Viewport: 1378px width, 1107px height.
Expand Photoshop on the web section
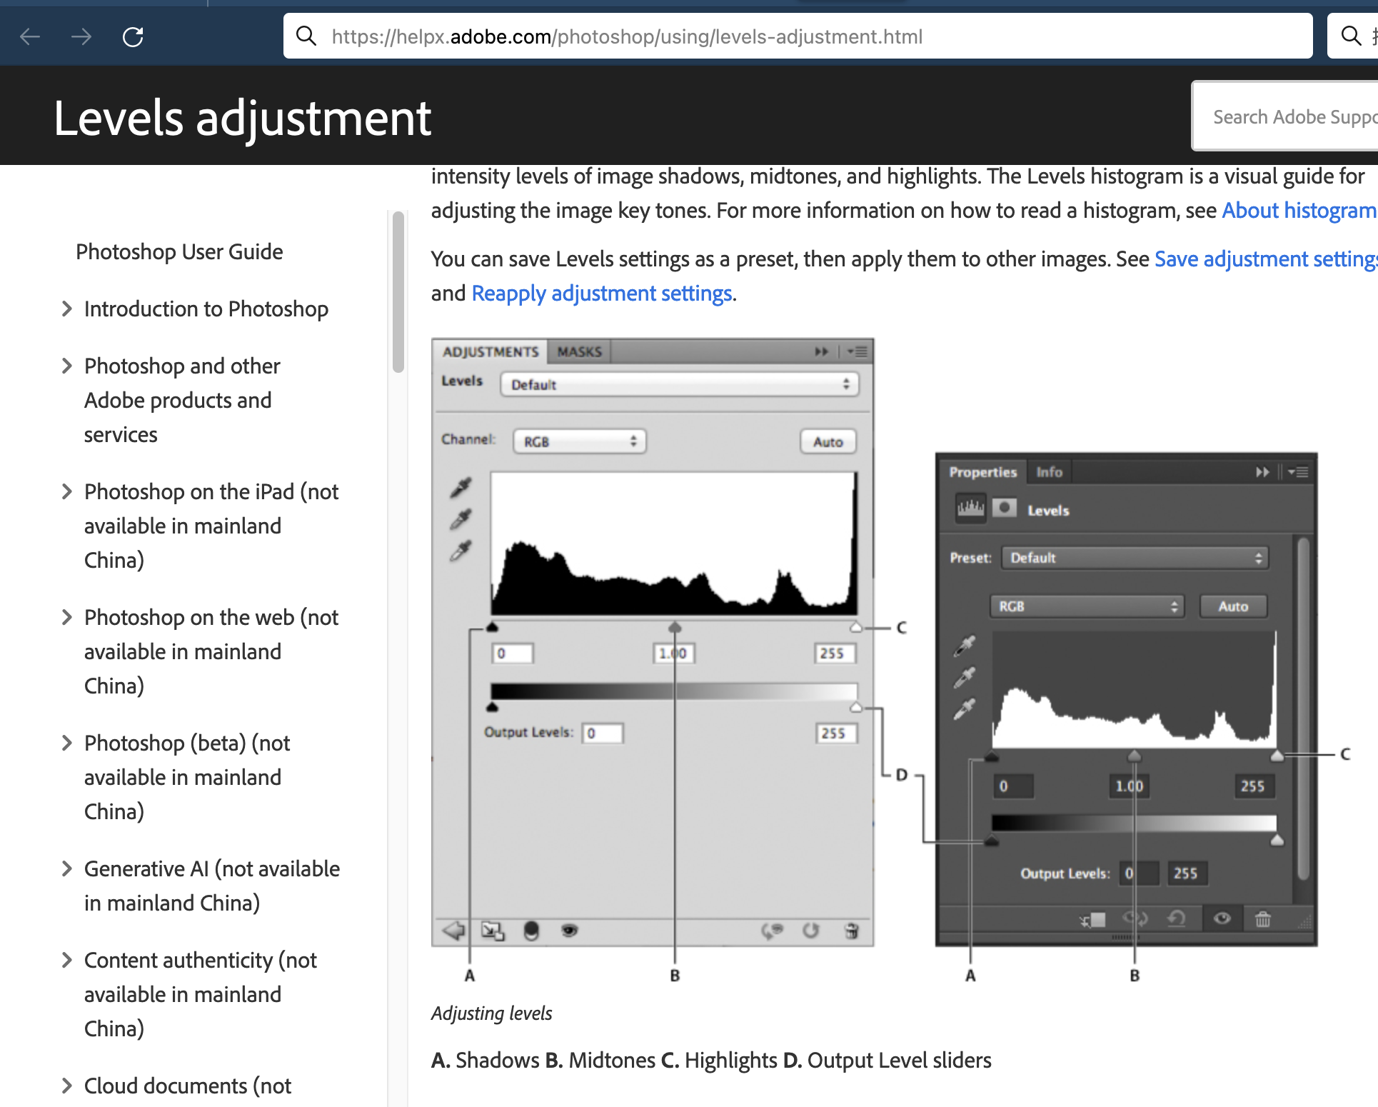click(67, 617)
